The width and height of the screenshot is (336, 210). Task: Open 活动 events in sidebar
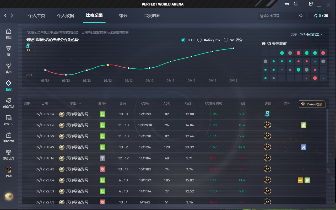(x=9, y=172)
